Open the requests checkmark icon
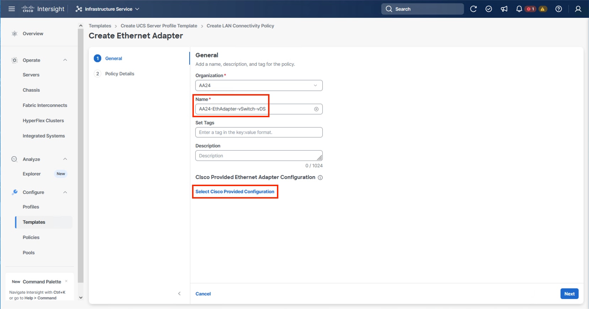 pyautogui.click(x=489, y=9)
